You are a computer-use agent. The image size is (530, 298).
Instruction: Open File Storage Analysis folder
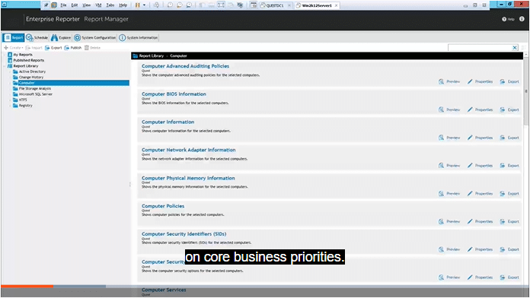(35, 88)
